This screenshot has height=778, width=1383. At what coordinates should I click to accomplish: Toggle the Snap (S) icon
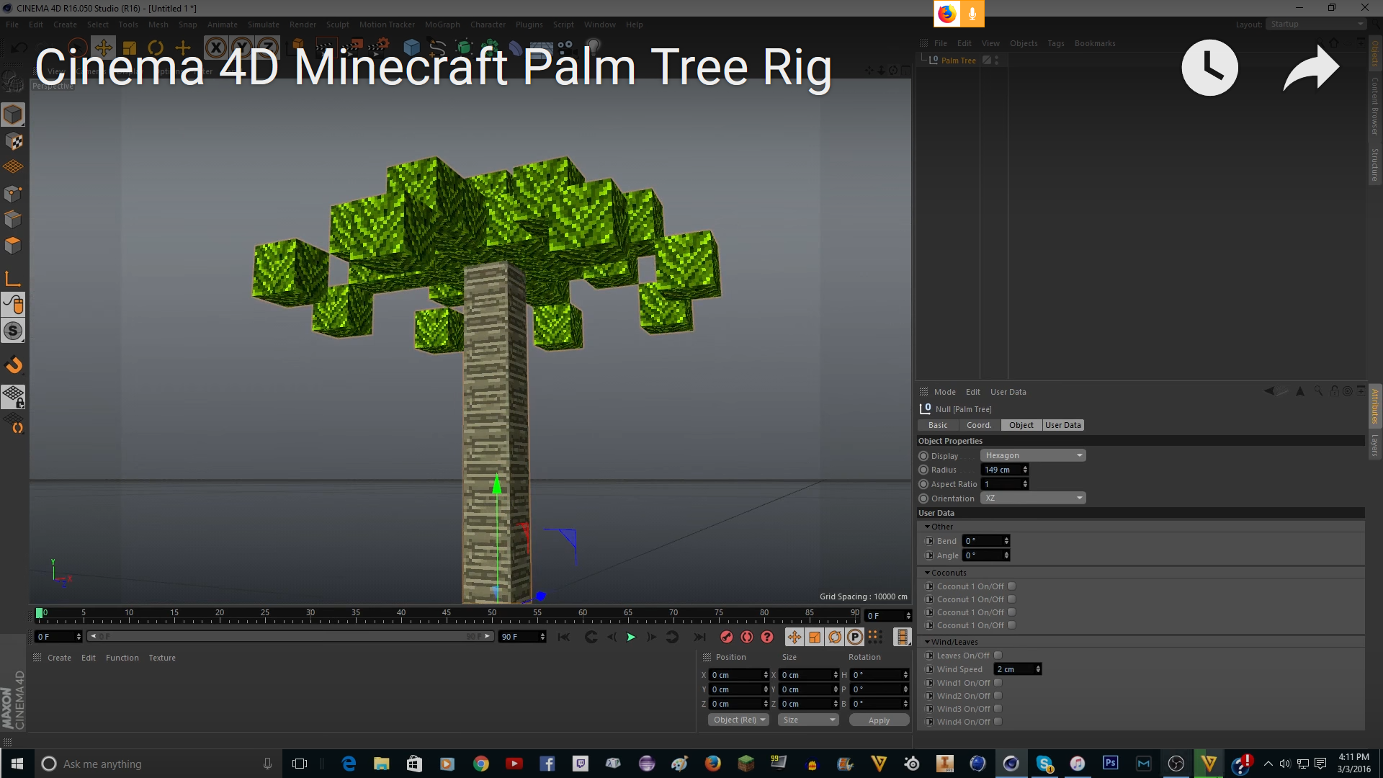tap(13, 331)
